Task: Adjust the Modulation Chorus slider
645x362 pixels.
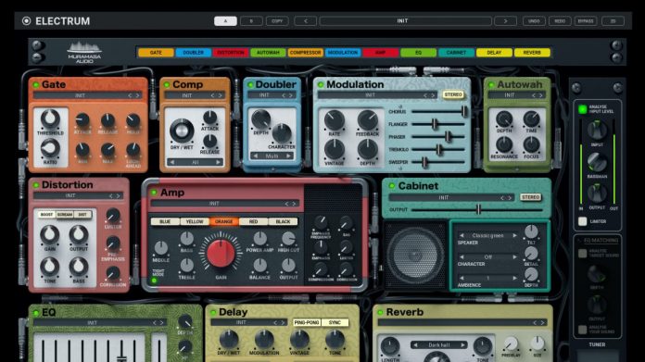Action: tap(464, 111)
